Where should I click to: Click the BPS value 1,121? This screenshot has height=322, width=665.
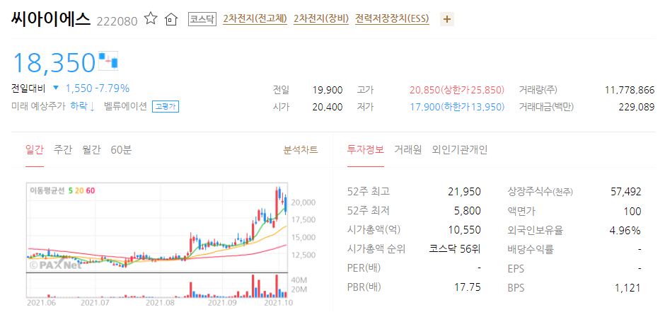tap(628, 288)
